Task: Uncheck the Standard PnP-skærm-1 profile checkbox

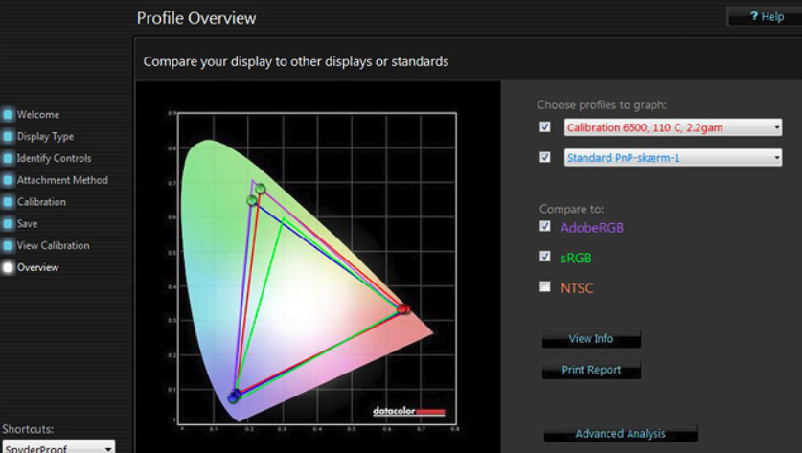Action: coord(545,157)
